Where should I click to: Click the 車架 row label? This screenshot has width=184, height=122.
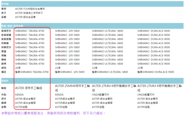(x=4, y=9)
